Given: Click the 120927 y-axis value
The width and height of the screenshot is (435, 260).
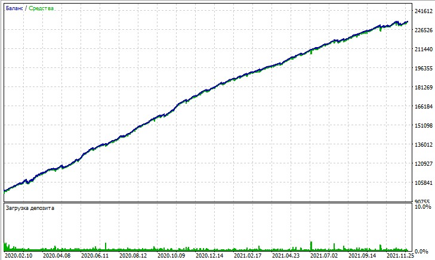Looking at the screenshot, I should click(424, 164).
